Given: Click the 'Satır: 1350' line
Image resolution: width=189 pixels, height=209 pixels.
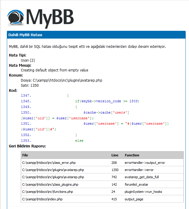Looking at the screenshot, I should pos(30,86).
